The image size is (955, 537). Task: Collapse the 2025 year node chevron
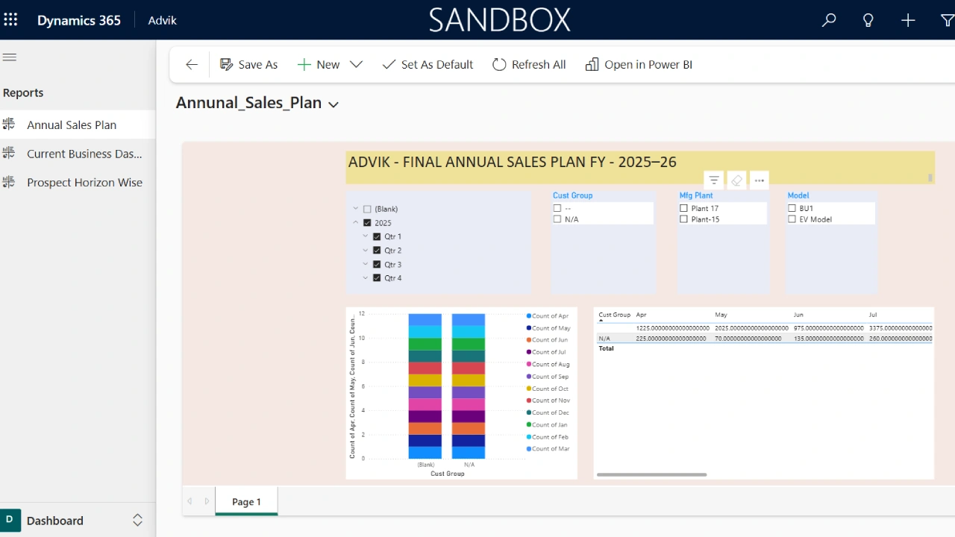click(x=356, y=223)
